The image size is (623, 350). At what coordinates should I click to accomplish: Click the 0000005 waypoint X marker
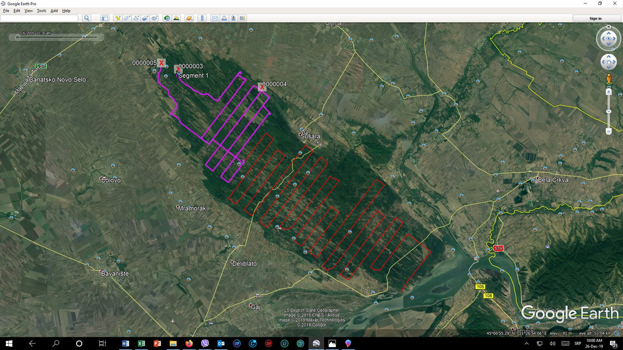tap(161, 63)
